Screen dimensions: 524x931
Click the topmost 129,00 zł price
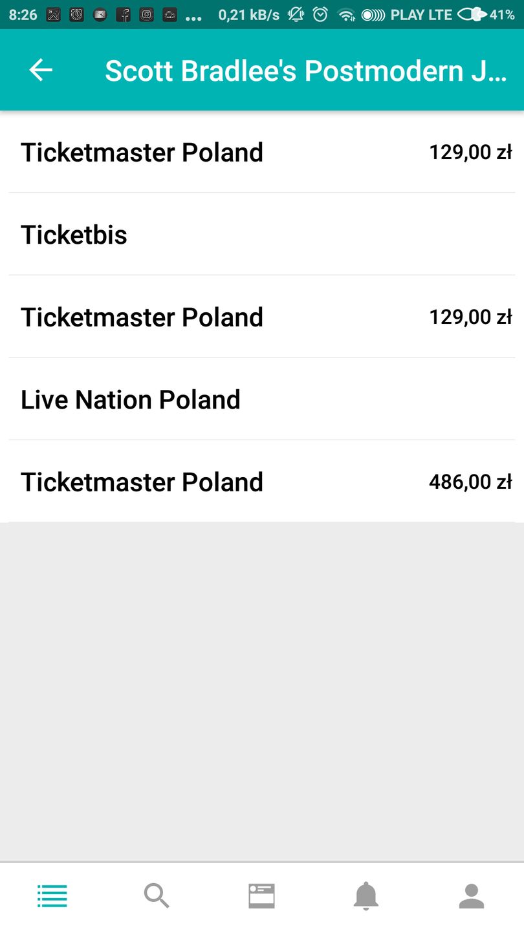[470, 153]
